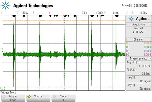Click the green channel 2 ground marker
The width and height of the screenshot is (152, 102).
coord(2,88)
